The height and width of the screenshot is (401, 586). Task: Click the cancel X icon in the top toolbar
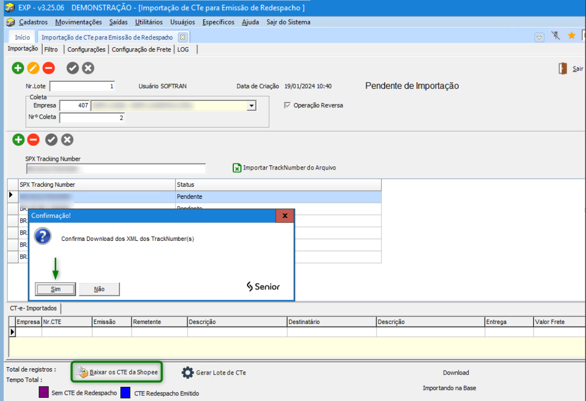(x=88, y=68)
